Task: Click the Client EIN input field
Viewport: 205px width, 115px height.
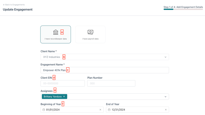Action: pyautogui.click(x=63, y=83)
